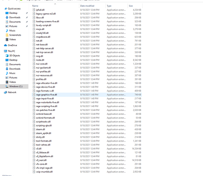Select the rage-scripting-five.dll file name

click(47, 106)
